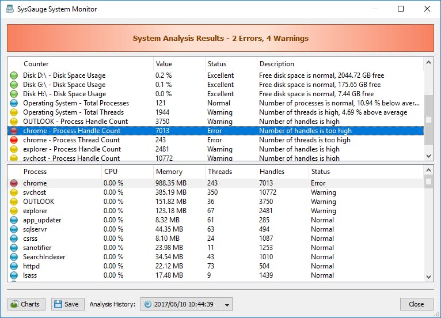Click the green status icon for Disk D:\
The height and width of the screenshot is (318, 441).
click(x=14, y=75)
